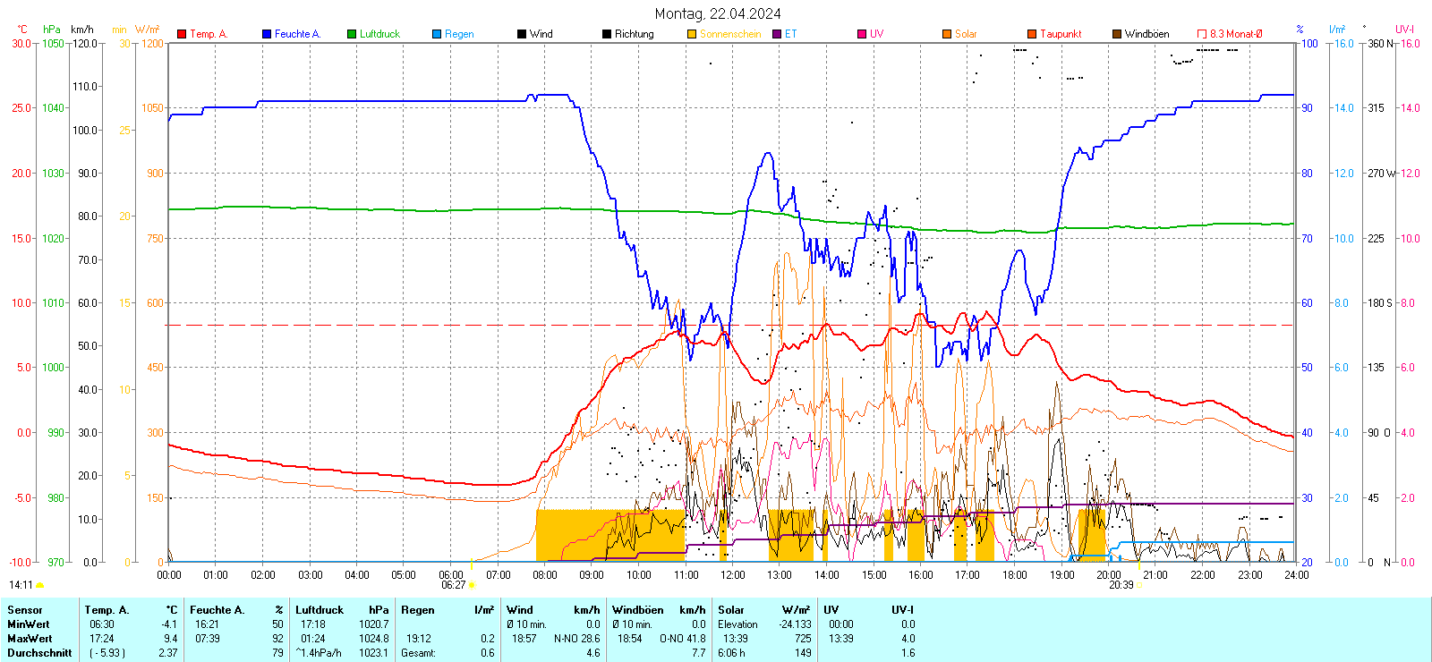The height and width of the screenshot is (662, 1432).
Task: Click the green Luftdruck legend square
Action: 352,34
